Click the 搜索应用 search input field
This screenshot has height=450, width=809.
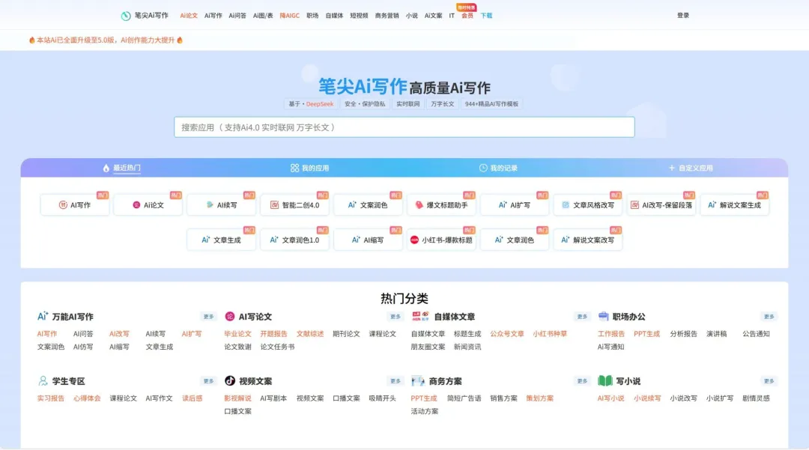pyautogui.click(x=404, y=127)
